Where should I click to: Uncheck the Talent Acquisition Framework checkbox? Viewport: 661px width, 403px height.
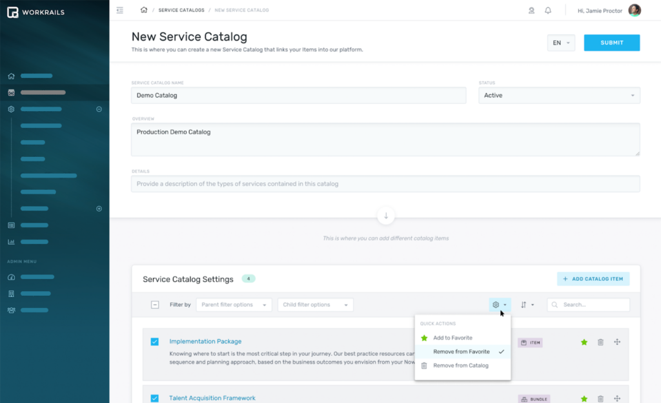(x=155, y=398)
